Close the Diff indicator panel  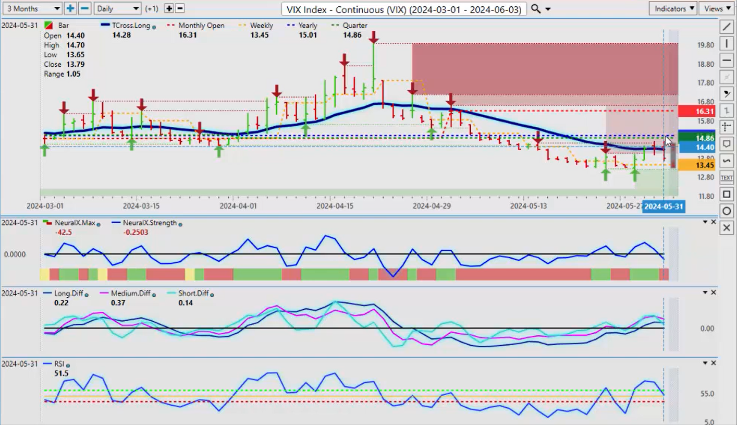(x=714, y=293)
